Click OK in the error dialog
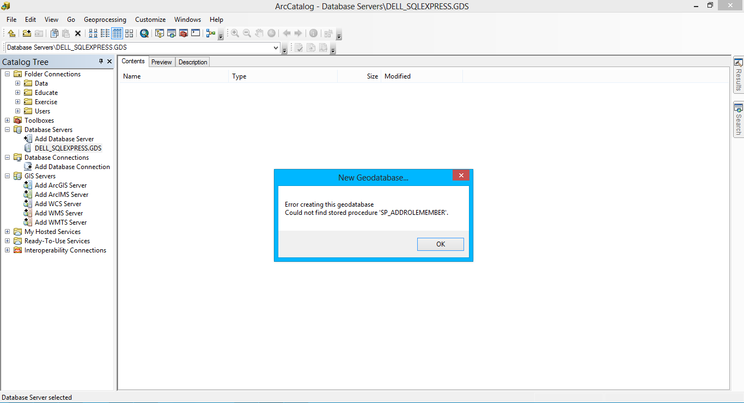Viewport: 744px width, 403px height. click(x=441, y=244)
